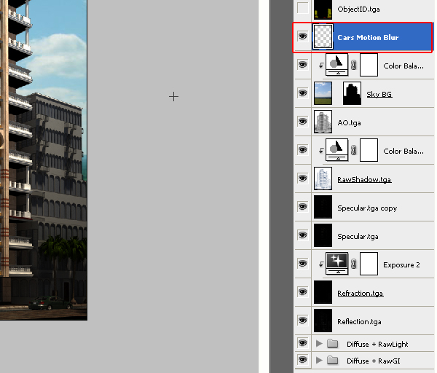Screen dimensions: 437x373
Task: Click the building render in the canvas
Action: click(x=44, y=160)
